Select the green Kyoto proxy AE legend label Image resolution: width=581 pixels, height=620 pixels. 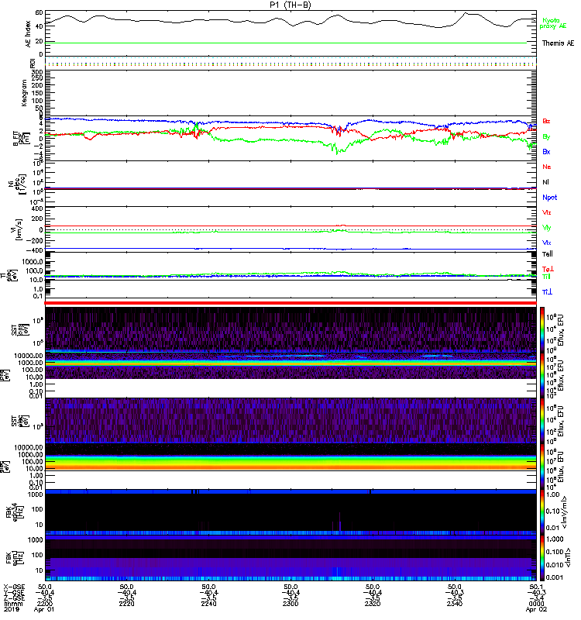(552, 23)
